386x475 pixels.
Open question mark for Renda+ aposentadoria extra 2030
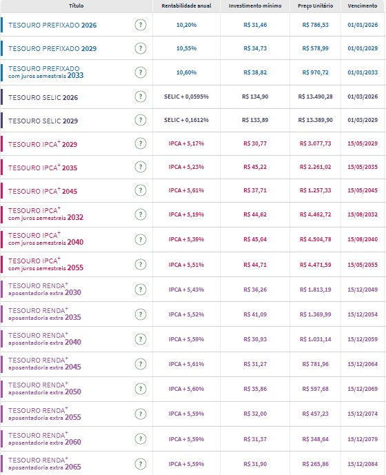pos(141,290)
